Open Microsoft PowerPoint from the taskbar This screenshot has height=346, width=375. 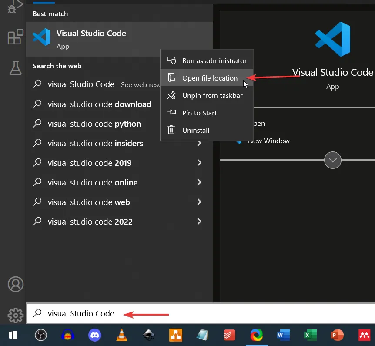pyautogui.click(x=337, y=335)
